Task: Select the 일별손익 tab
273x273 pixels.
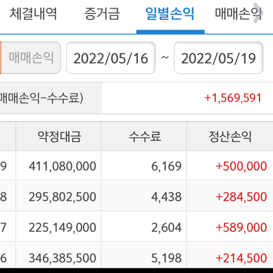Action: [x=170, y=14]
